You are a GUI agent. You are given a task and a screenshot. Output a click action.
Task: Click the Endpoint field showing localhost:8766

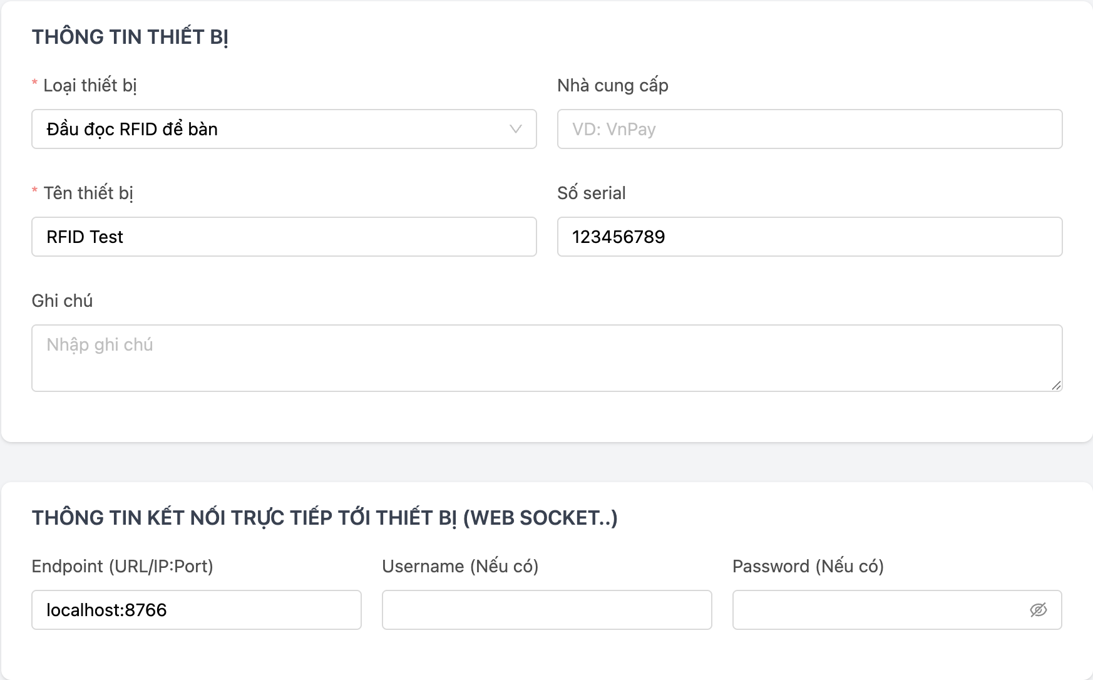(196, 610)
